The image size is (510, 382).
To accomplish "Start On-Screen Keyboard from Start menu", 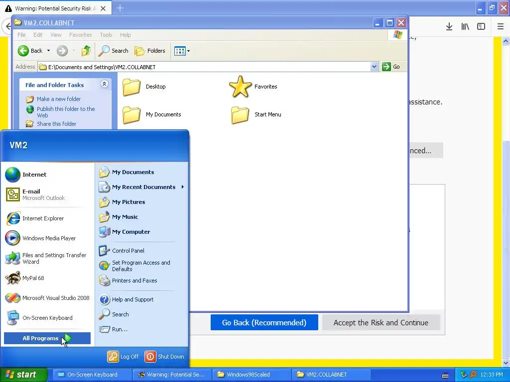I will coord(40,318).
